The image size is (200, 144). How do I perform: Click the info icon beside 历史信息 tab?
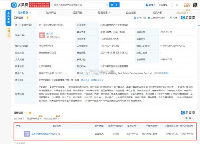click(191, 13)
